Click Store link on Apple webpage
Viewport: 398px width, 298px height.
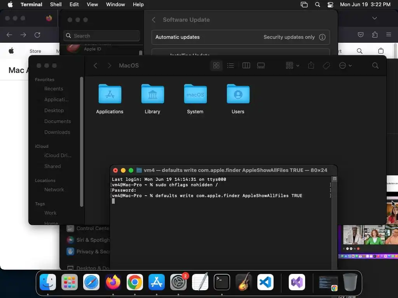click(x=35, y=51)
